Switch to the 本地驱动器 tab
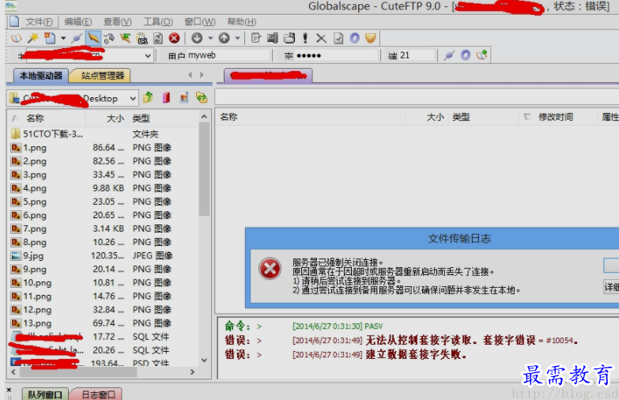Viewport: 619px width, 400px height. (x=41, y=75)
